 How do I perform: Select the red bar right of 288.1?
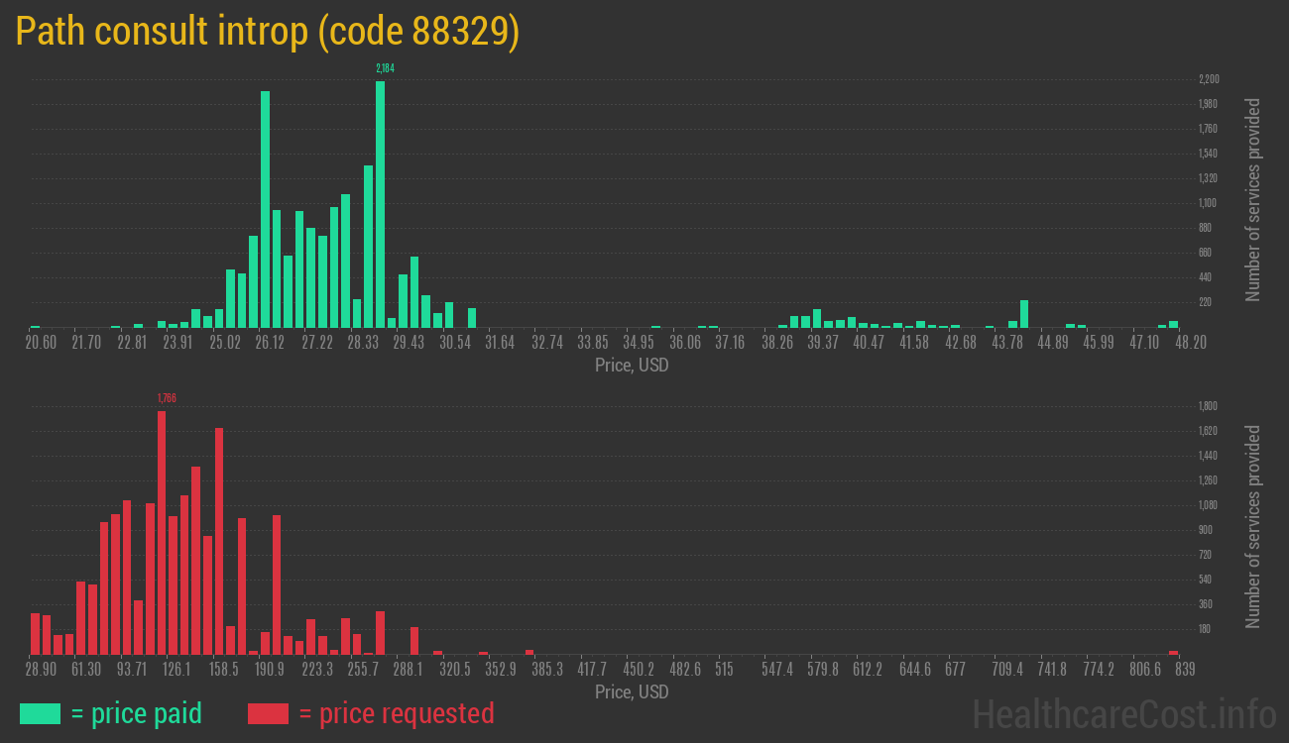coord(414,640)
